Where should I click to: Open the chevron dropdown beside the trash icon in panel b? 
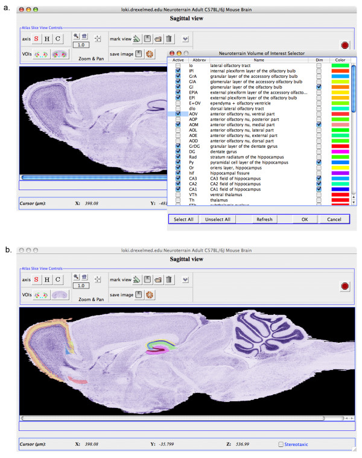(x=185, y=279)
